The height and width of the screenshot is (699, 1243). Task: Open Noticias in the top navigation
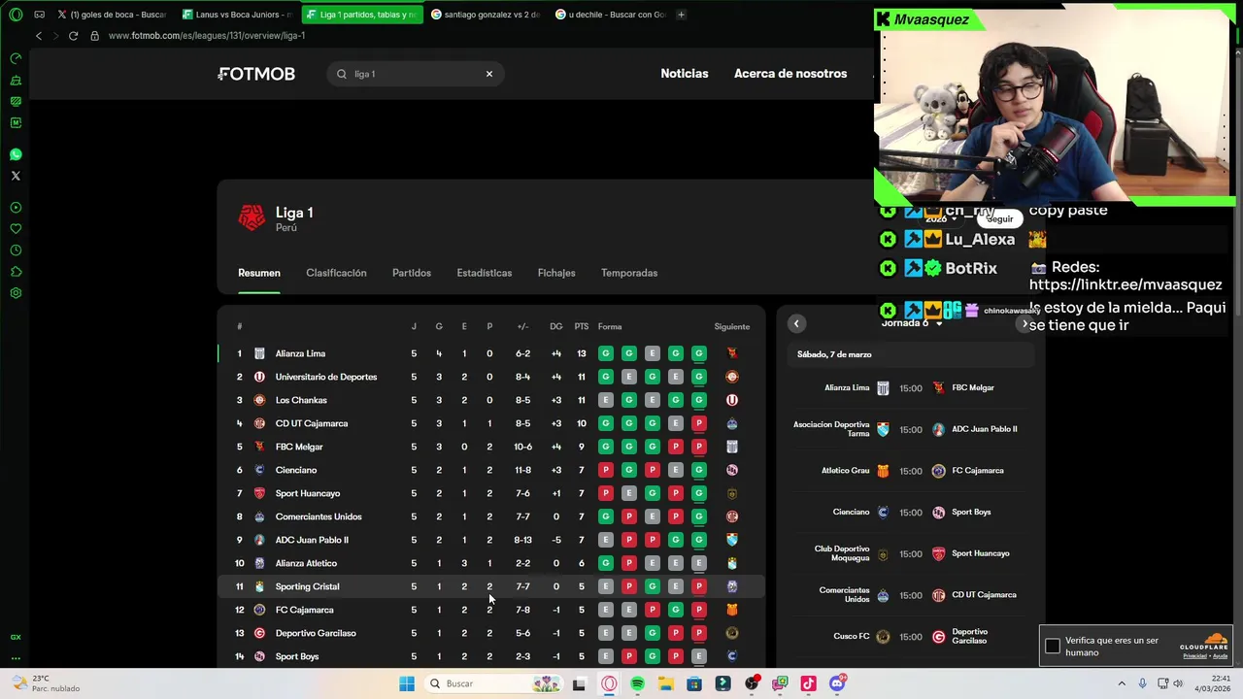(x=685, y=74)
